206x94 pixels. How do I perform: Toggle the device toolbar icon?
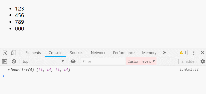click(x=13, y=53)
